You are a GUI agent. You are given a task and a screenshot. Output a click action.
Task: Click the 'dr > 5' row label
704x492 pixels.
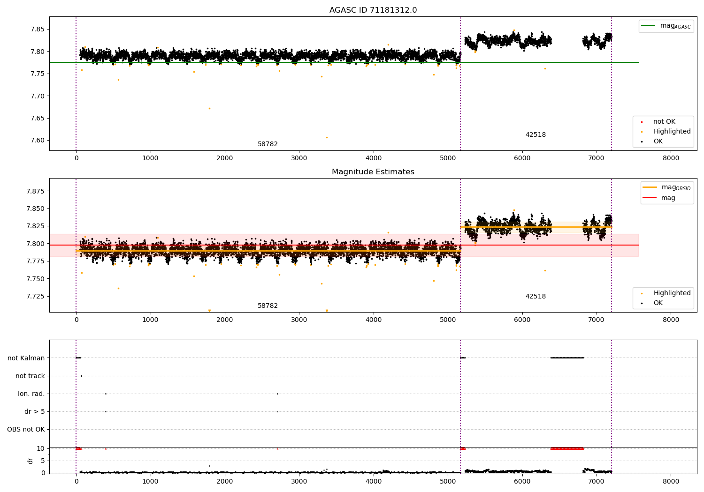[x=35, y=411]
